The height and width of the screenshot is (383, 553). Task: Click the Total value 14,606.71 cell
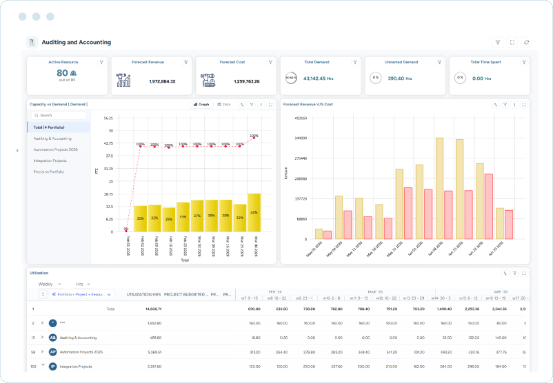[153, 309]
